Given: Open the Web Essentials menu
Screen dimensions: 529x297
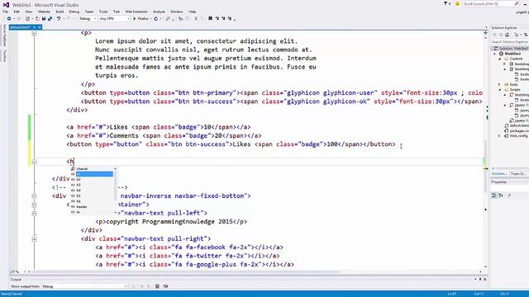Looking at the screenshot, I should 136,12.
